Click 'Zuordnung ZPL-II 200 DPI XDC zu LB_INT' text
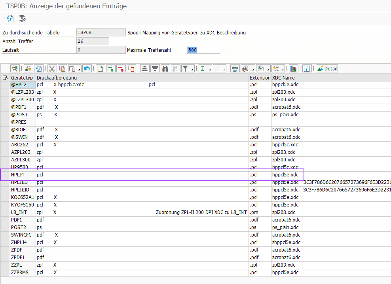391x284 pixels. pyautogui.click(x=201, y=212)
